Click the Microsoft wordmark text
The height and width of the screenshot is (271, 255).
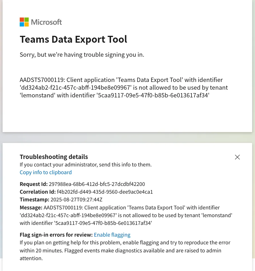(46, 22)
